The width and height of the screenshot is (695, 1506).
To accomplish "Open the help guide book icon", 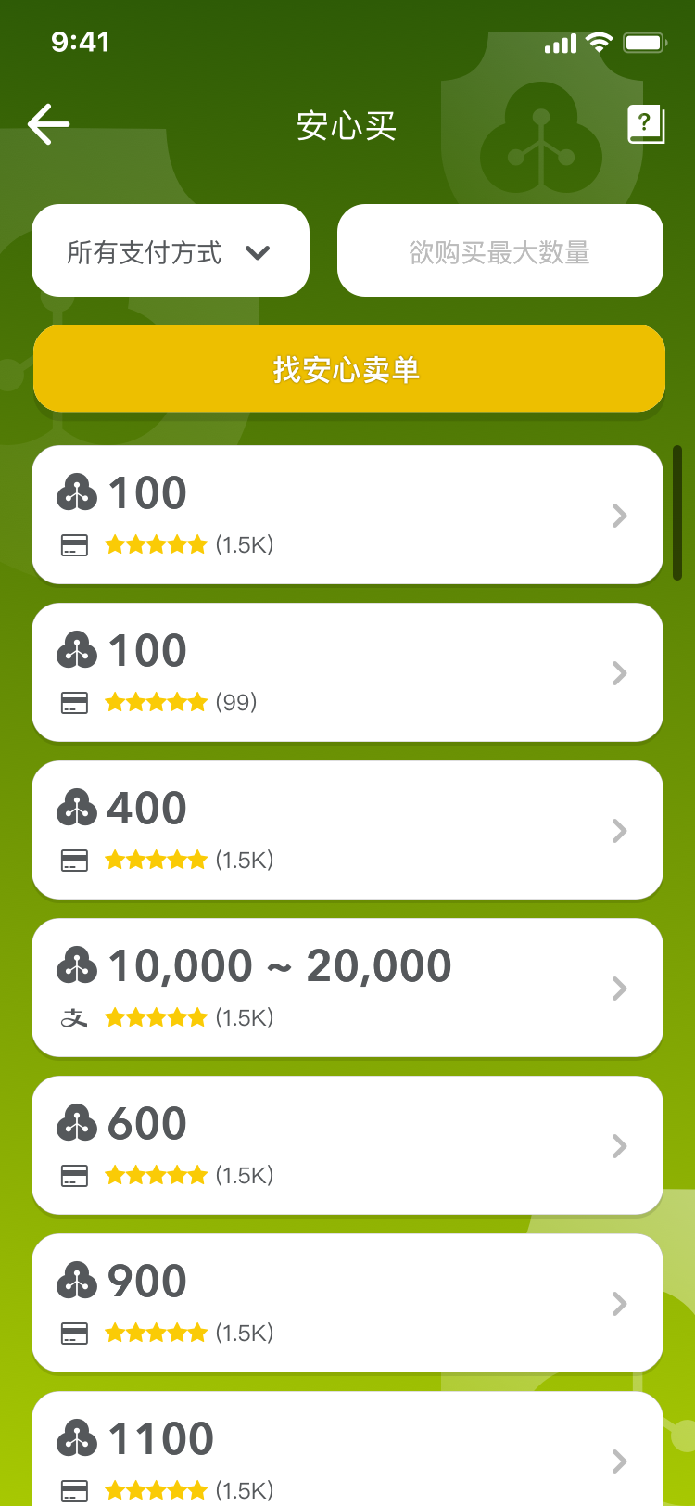I will pos(646,124).
